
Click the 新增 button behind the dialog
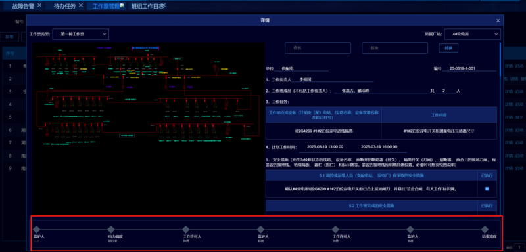[9, 37]
